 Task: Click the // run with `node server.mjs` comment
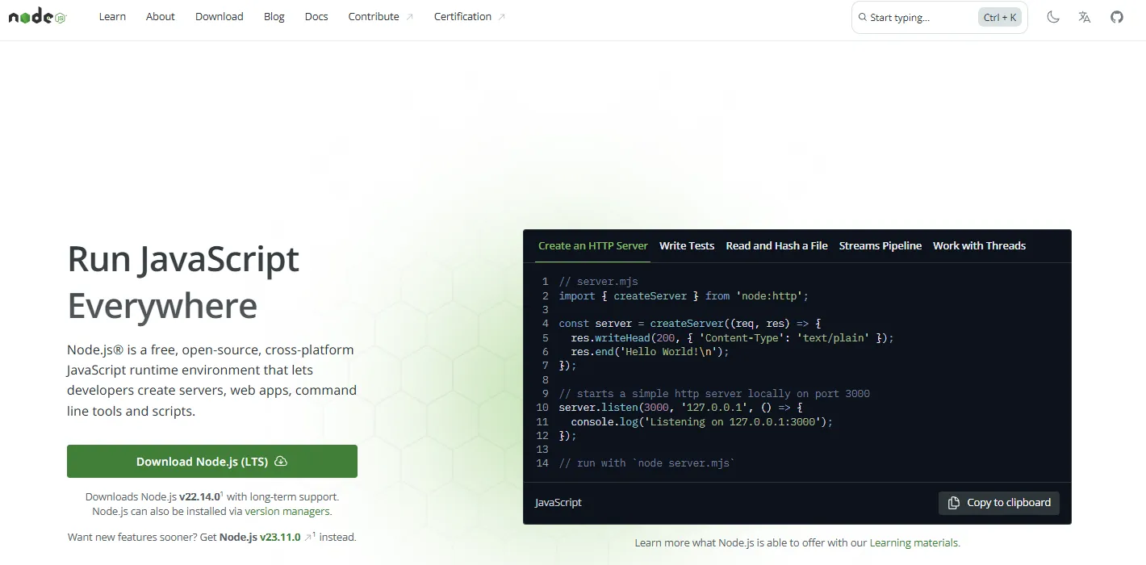[x=647, y=463]
